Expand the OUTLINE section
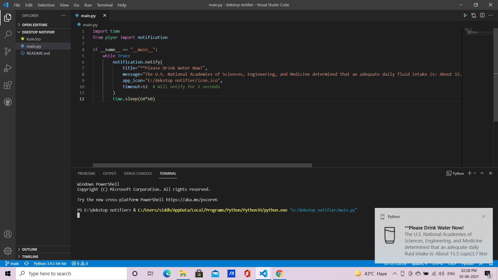Viewport: 498px width, 280px height. coord(30,249)
